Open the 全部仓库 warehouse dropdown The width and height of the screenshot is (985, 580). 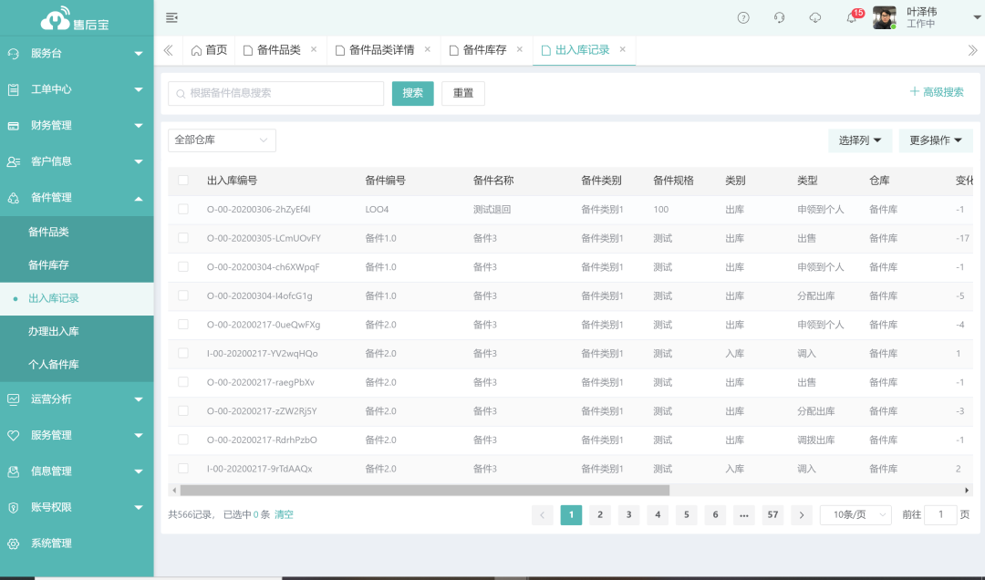point(222,140)
